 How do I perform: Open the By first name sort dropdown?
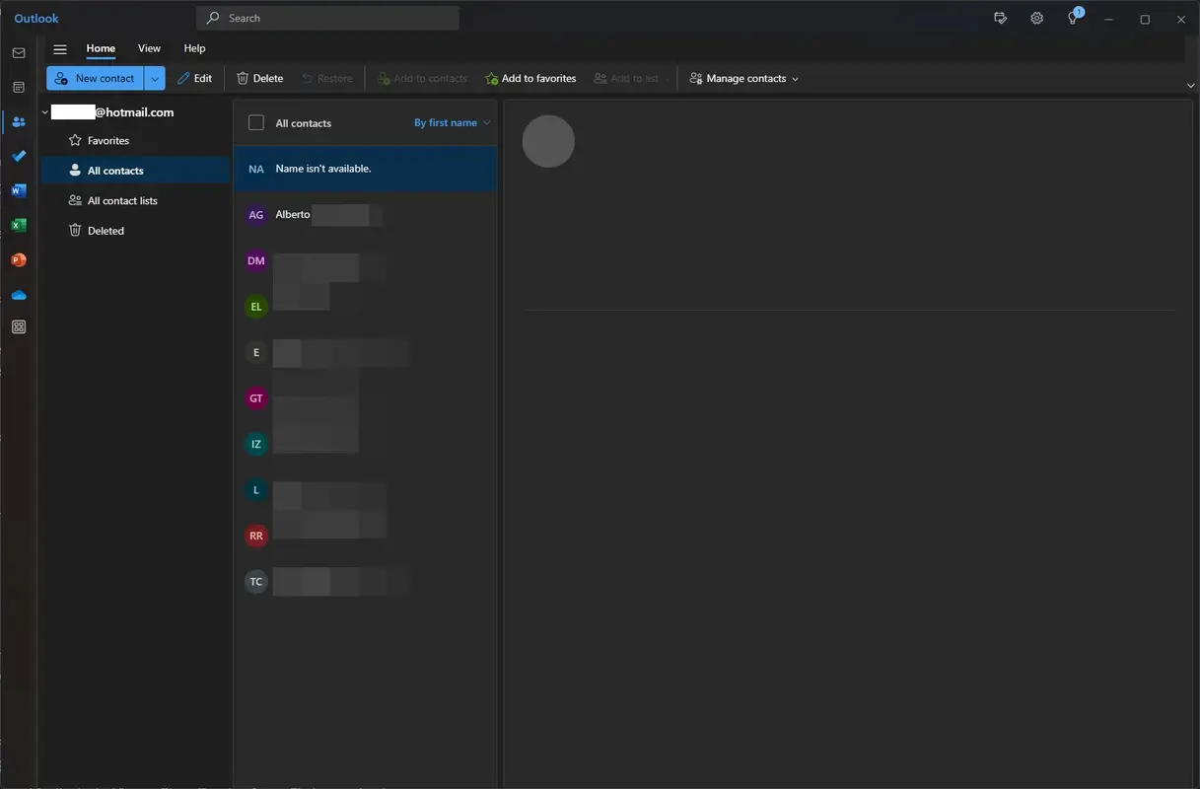pyautogui.click(x=452, y=122)
